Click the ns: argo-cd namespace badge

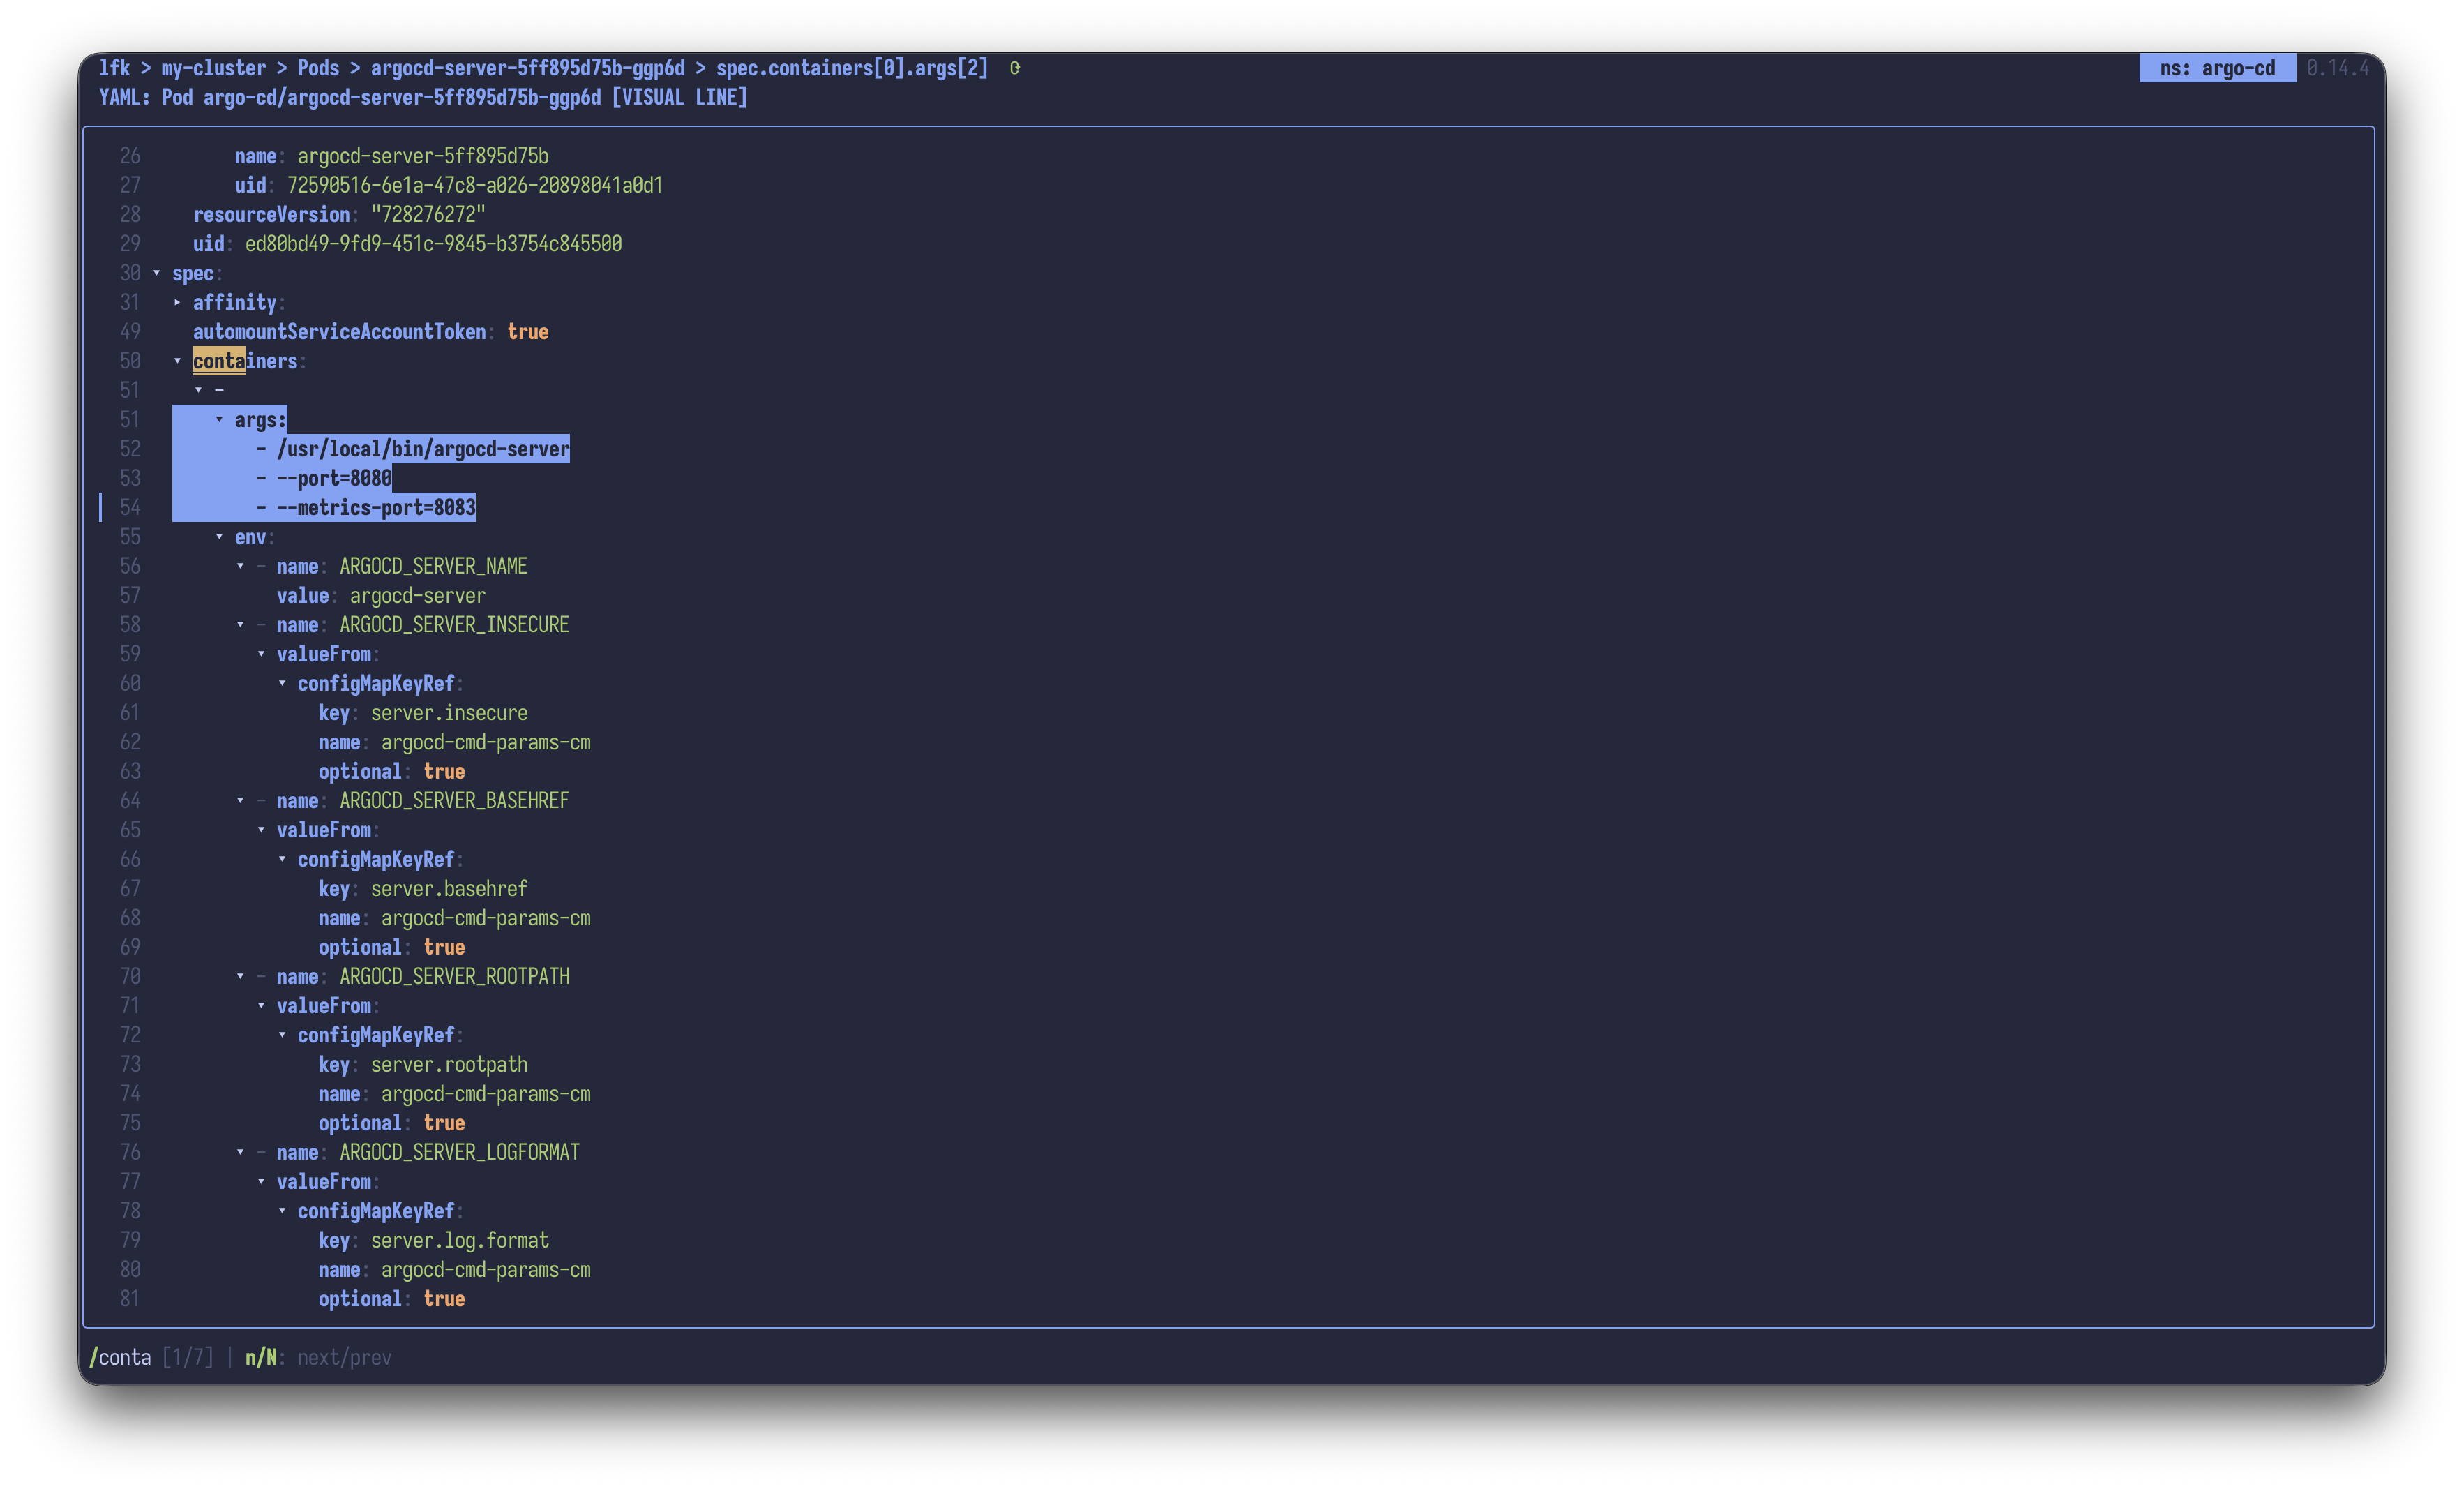[2217, 68]
